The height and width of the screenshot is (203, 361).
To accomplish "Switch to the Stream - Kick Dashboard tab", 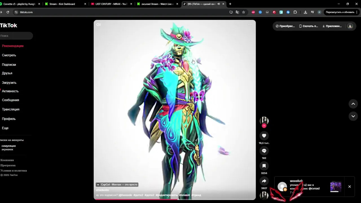I will click(65, 4).
